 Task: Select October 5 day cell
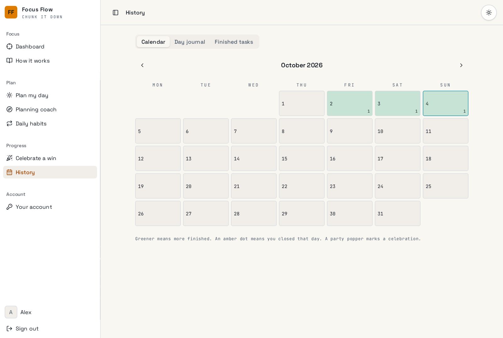(x=158, y=131)
